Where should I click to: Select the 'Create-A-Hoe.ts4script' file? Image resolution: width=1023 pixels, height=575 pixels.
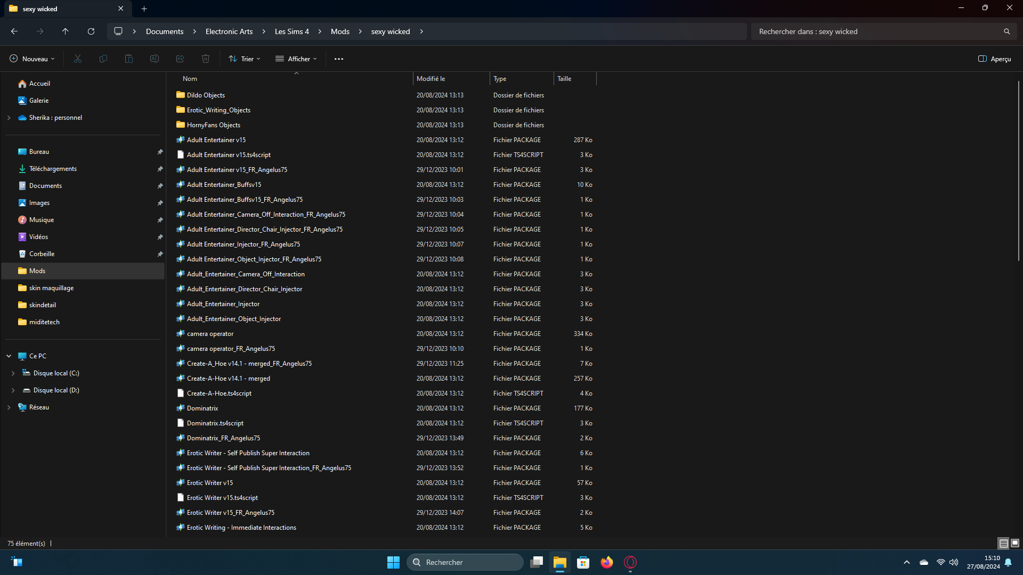(219, 393)
